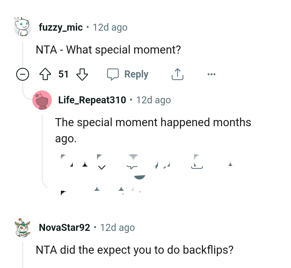291x268 pixels.
Task: Click the '12d ago' timestamp on NovaStar92's comment
Action: click(117, 227)
